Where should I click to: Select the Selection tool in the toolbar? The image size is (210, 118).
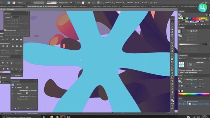(172, 21)
